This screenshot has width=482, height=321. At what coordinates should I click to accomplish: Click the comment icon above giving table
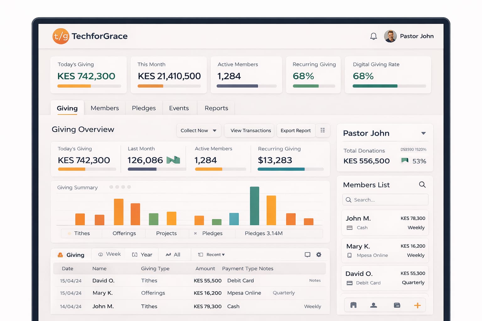pos(308,255)
